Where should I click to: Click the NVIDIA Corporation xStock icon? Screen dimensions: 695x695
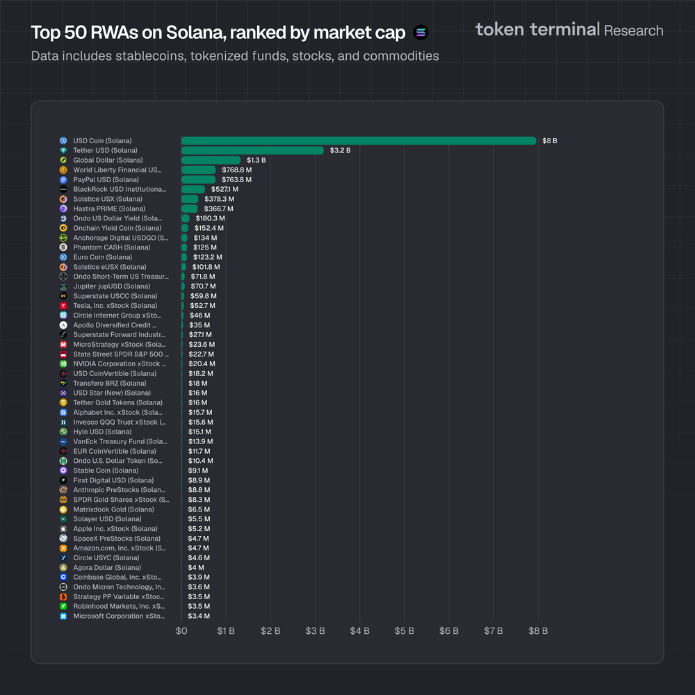point(63,363)
